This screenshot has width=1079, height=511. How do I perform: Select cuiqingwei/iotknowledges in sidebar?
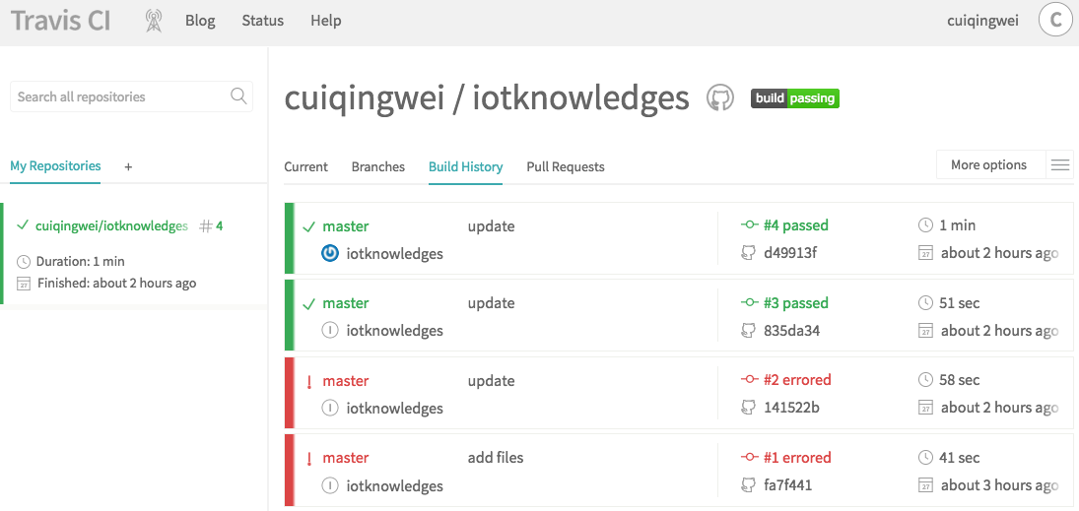(x=111, y=226)
